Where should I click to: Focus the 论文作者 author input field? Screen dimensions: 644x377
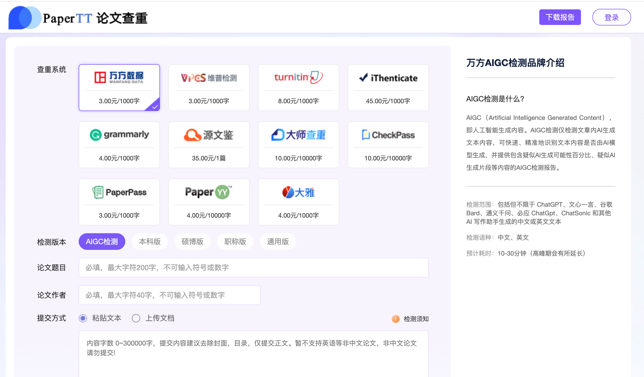(x=170, y=295)
